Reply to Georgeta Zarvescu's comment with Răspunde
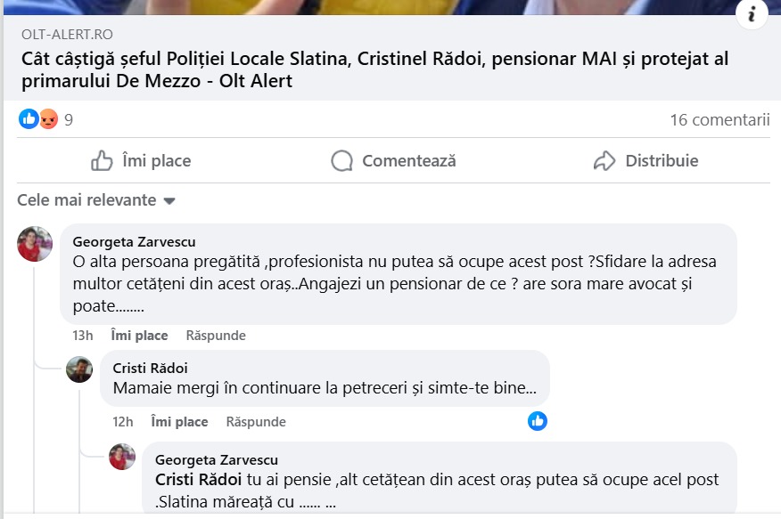 tap(216, 336)
